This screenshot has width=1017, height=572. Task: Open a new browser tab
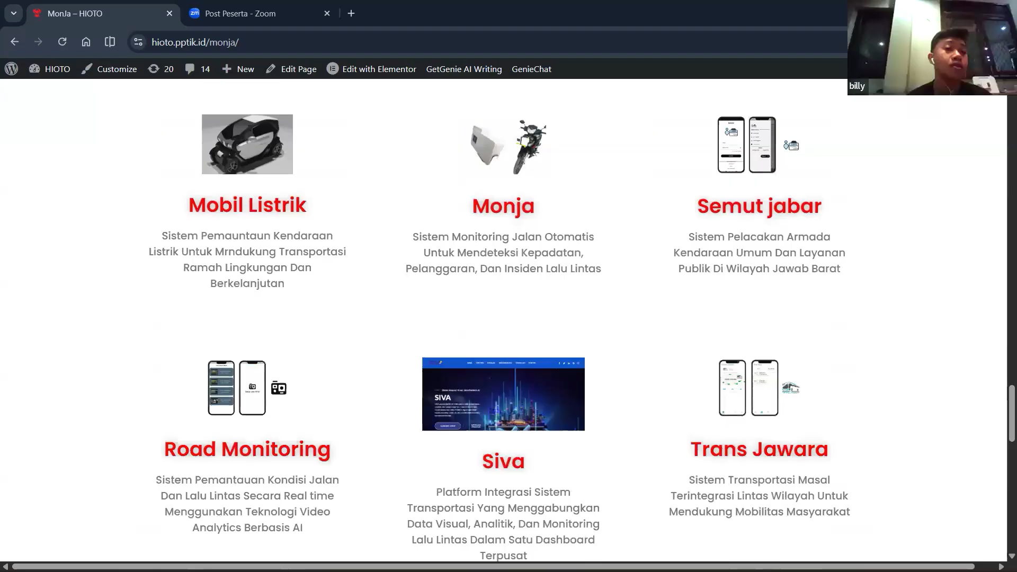coord(351,13)
